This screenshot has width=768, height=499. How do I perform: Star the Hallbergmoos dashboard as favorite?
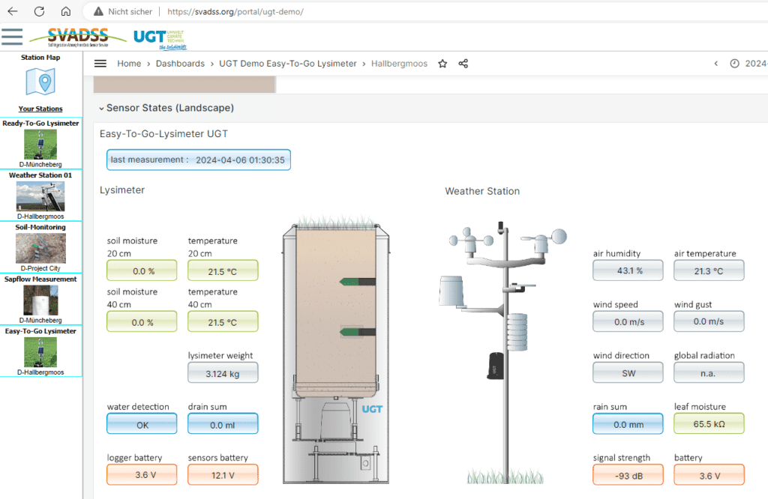[x=442, y=64]
